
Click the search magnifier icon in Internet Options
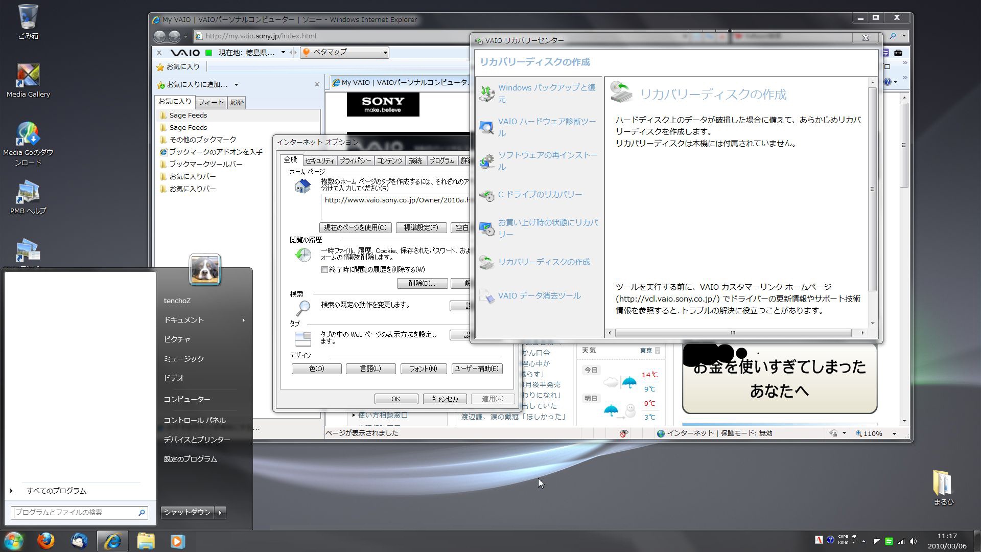click(302, 308)
